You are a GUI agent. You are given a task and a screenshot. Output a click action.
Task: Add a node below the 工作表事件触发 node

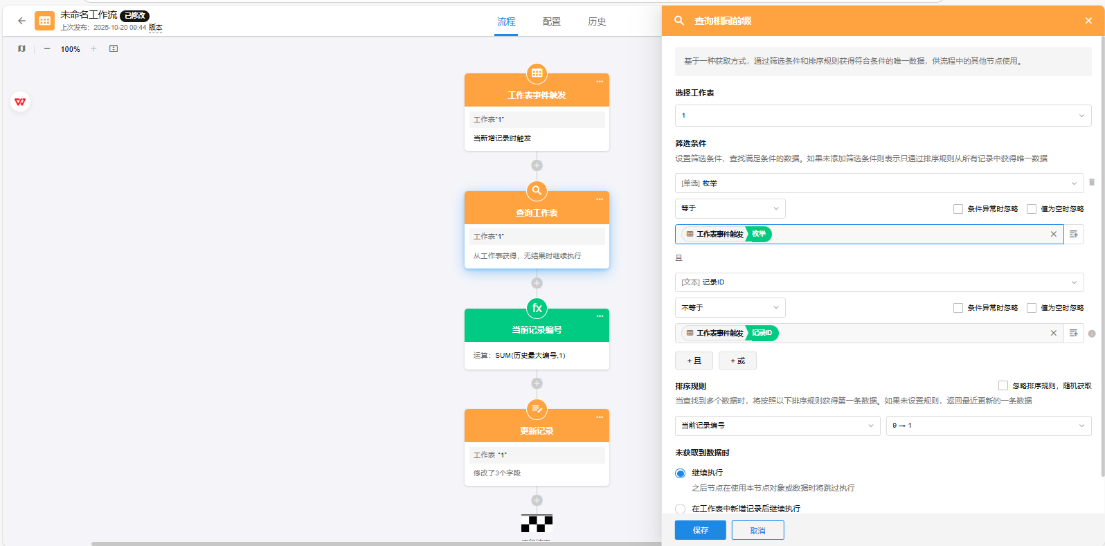coord(537,165)
